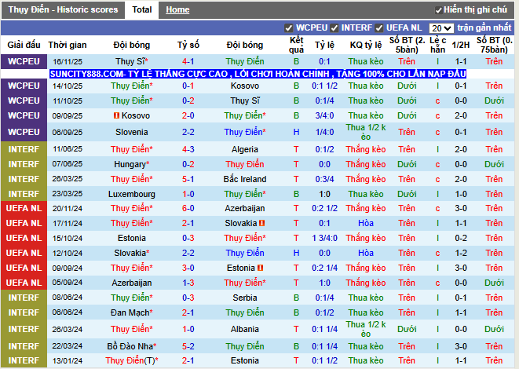Click the date 15/10/24
Viewport: 519px width, 369px height.
[x=68, y=238]
